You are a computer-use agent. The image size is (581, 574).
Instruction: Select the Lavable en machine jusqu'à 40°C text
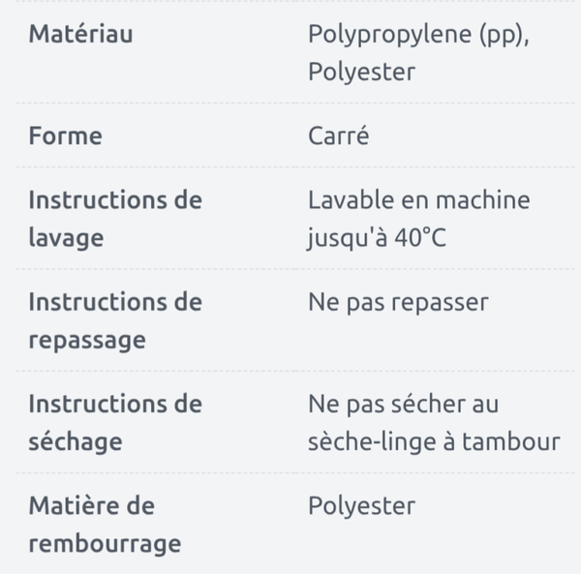tap(419, 219)
